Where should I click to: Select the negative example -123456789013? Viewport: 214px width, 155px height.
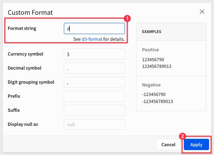pyautogui.click(x=158, y=102)
